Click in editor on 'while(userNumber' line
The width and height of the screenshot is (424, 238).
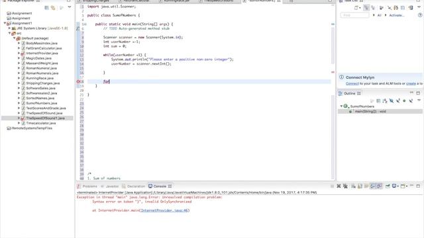click(125, 55)
